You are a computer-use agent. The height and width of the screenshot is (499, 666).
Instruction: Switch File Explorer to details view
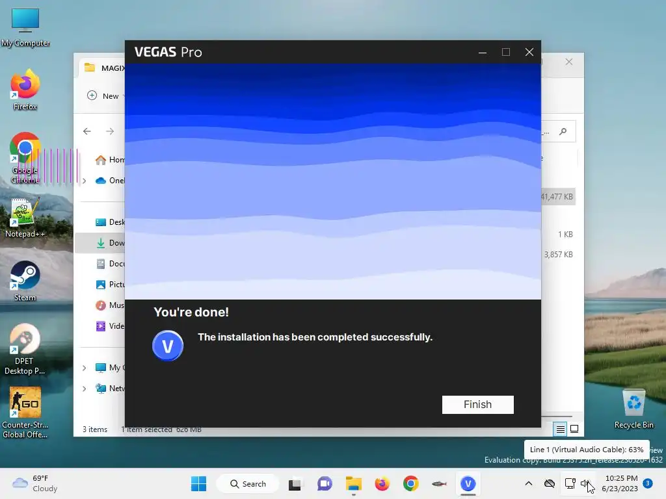[x=560, y=429]
